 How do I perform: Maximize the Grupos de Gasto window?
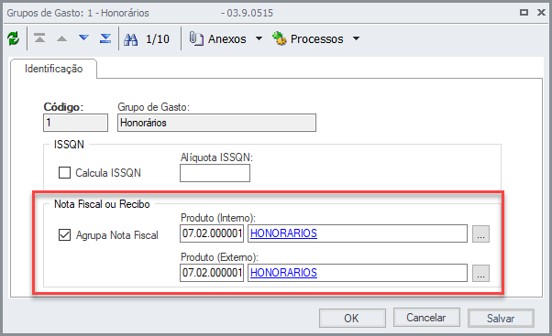pos(524,13)
